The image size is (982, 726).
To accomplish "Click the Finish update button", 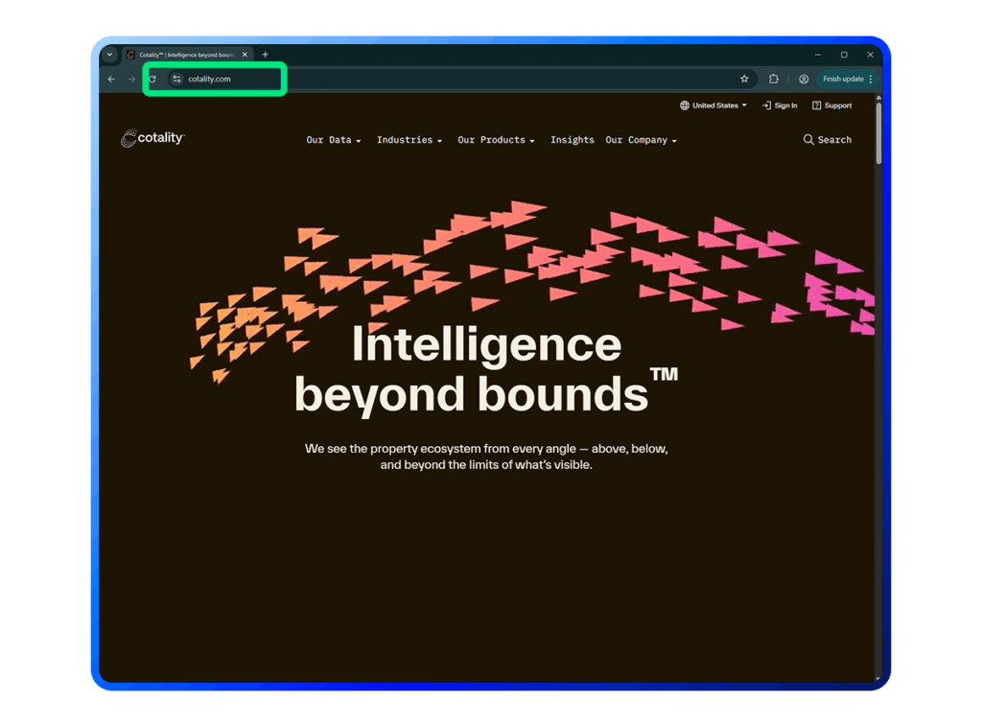I will click(843, 80).
